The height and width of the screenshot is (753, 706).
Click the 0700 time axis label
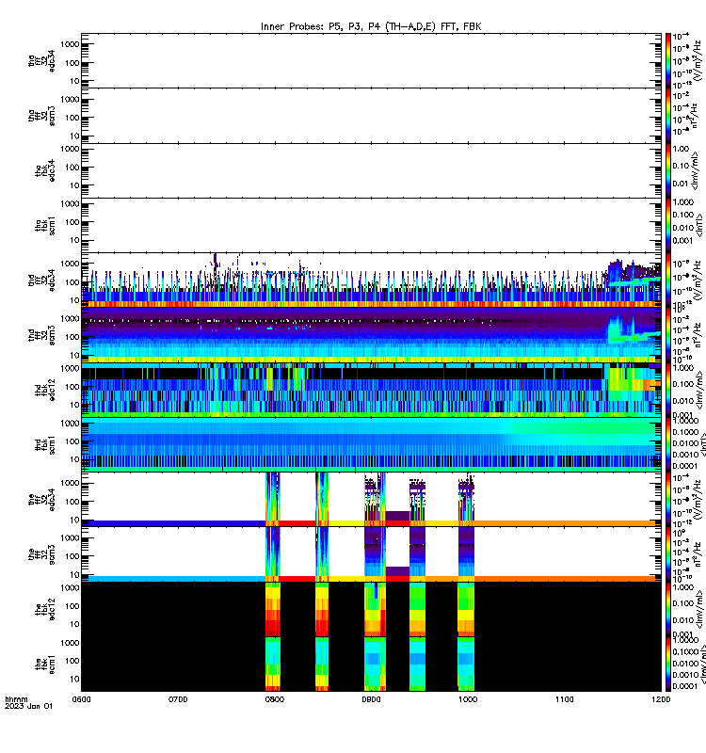coord(178,699)
